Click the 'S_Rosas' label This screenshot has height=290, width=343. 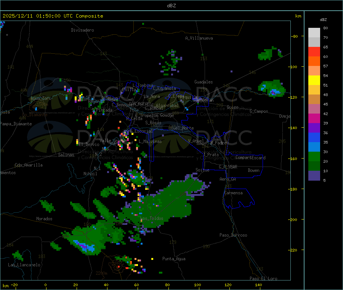(x=153, y=123)
